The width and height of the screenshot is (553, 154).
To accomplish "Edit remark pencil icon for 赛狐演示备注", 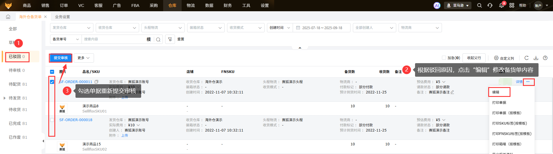I will [x=452, y=92].
